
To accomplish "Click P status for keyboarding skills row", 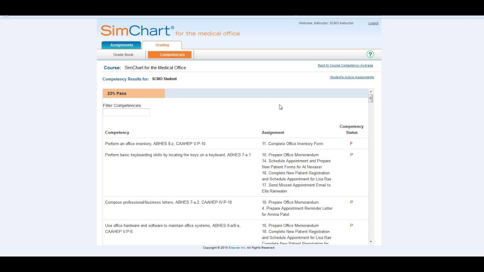I will pyautogui.click(x=351, y=155).
